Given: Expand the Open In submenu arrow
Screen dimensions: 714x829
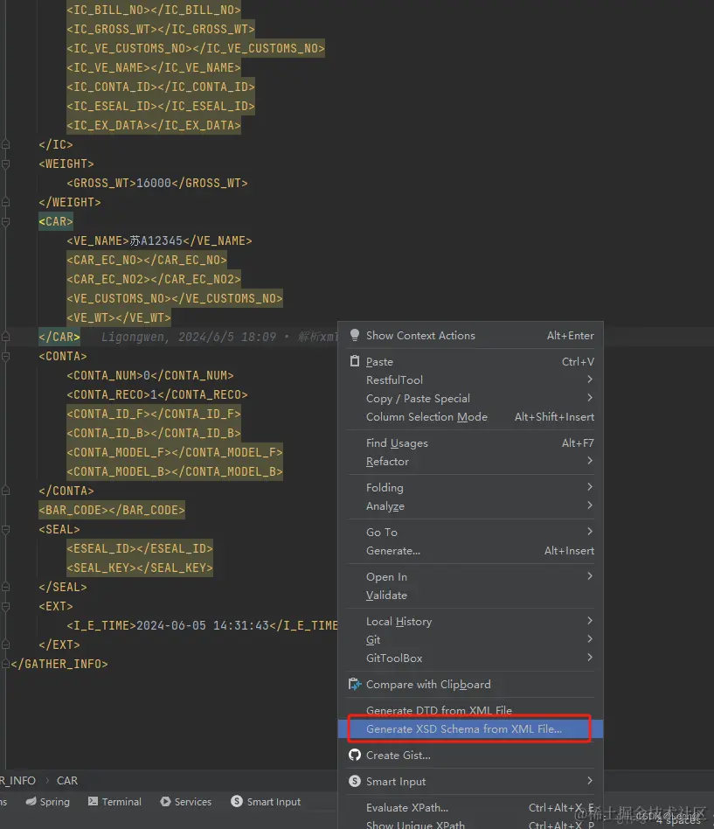Looking at the screenshot, I should click(x=590, y=575).
